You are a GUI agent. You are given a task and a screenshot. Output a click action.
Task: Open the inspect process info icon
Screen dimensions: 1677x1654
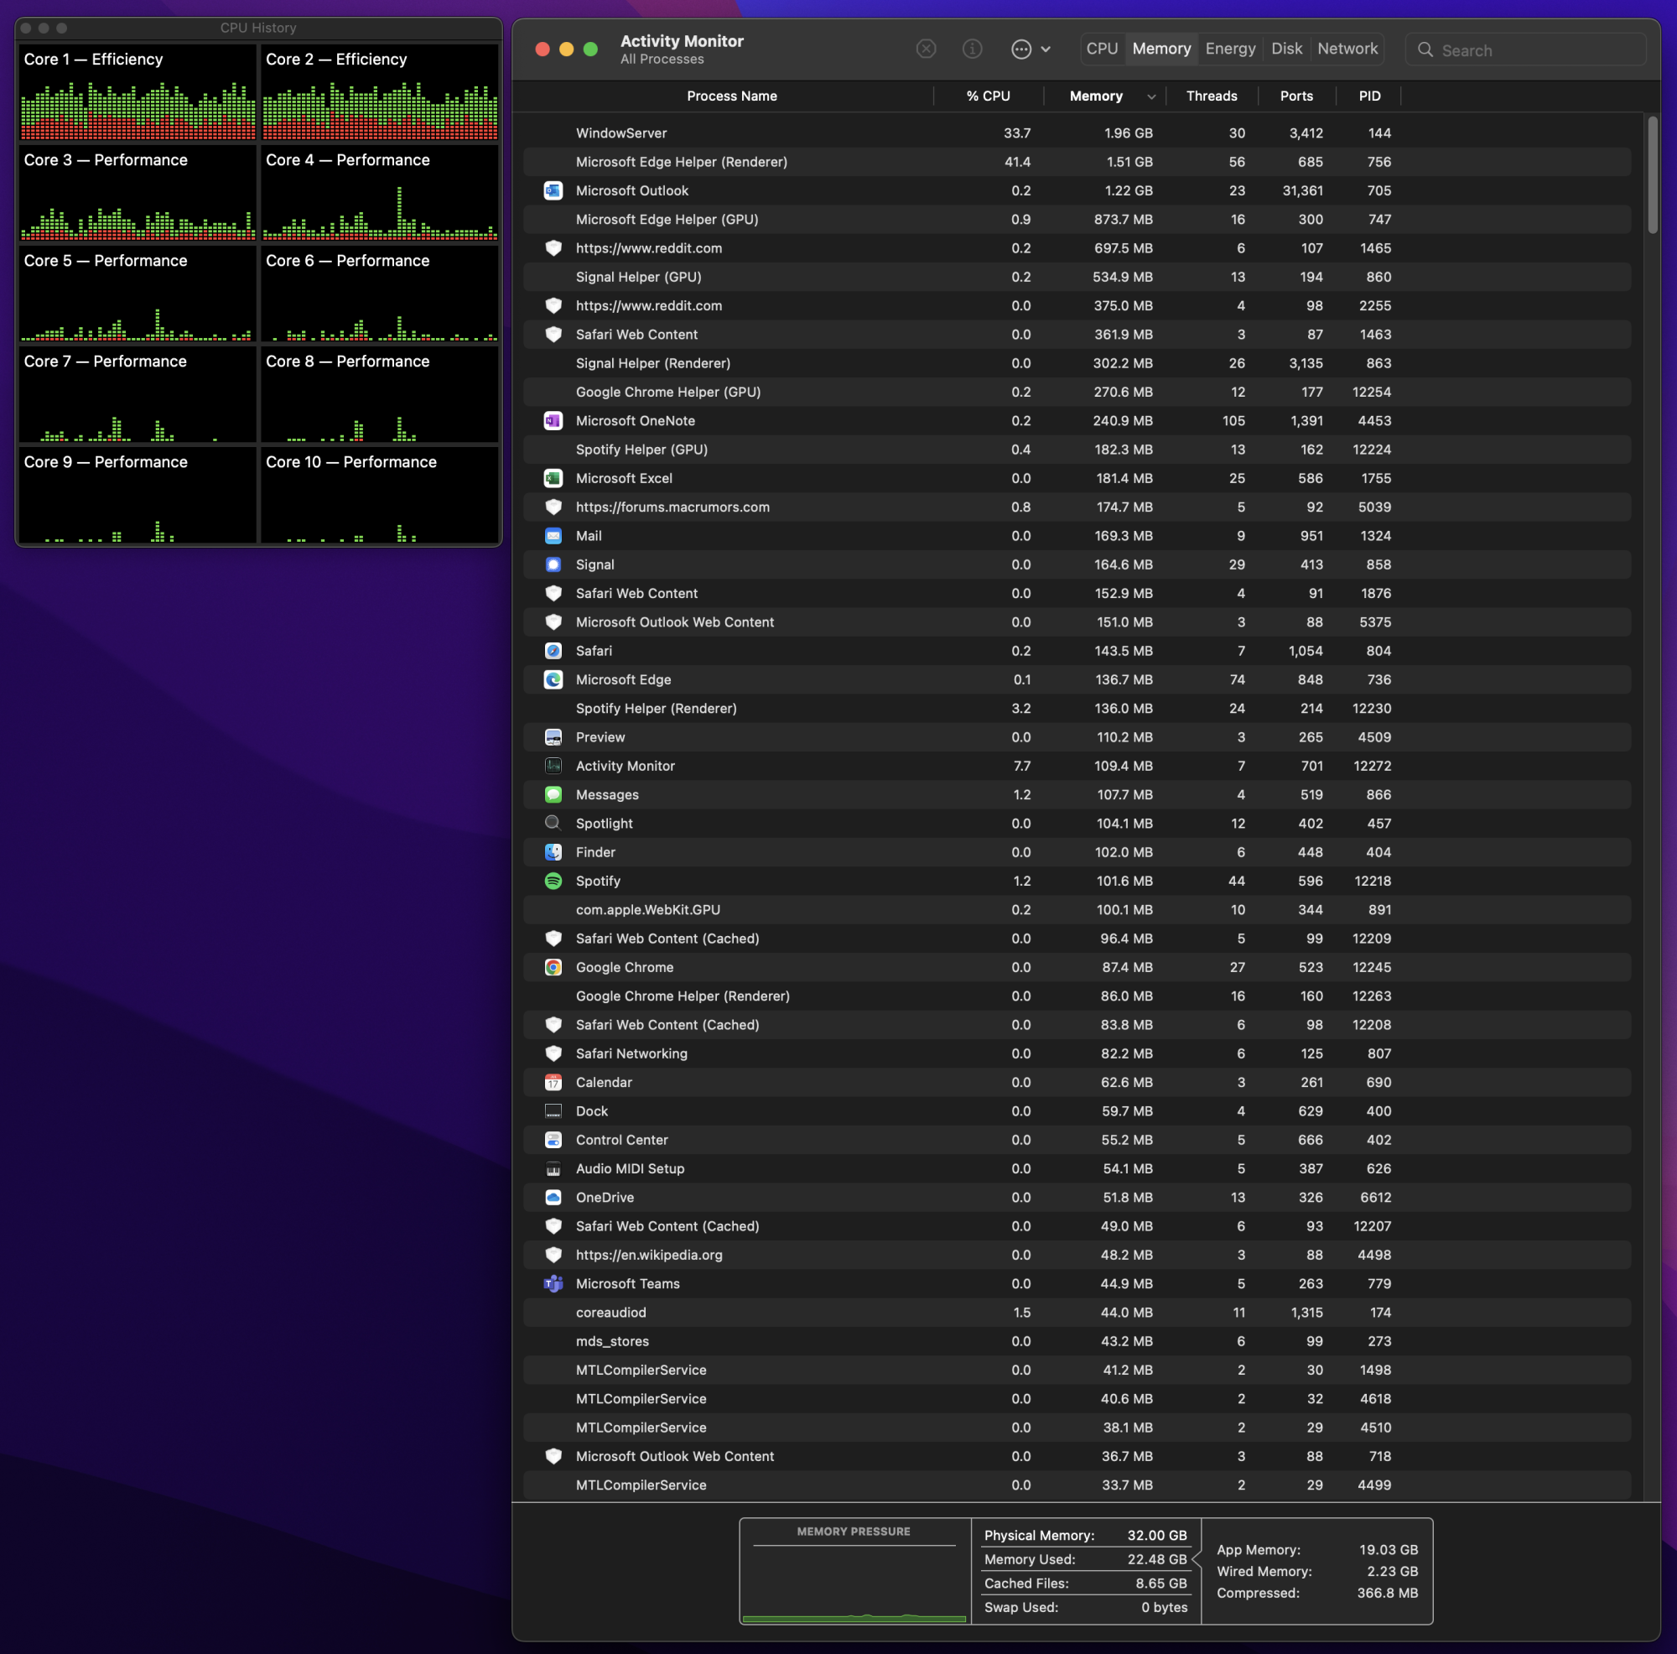971,49
